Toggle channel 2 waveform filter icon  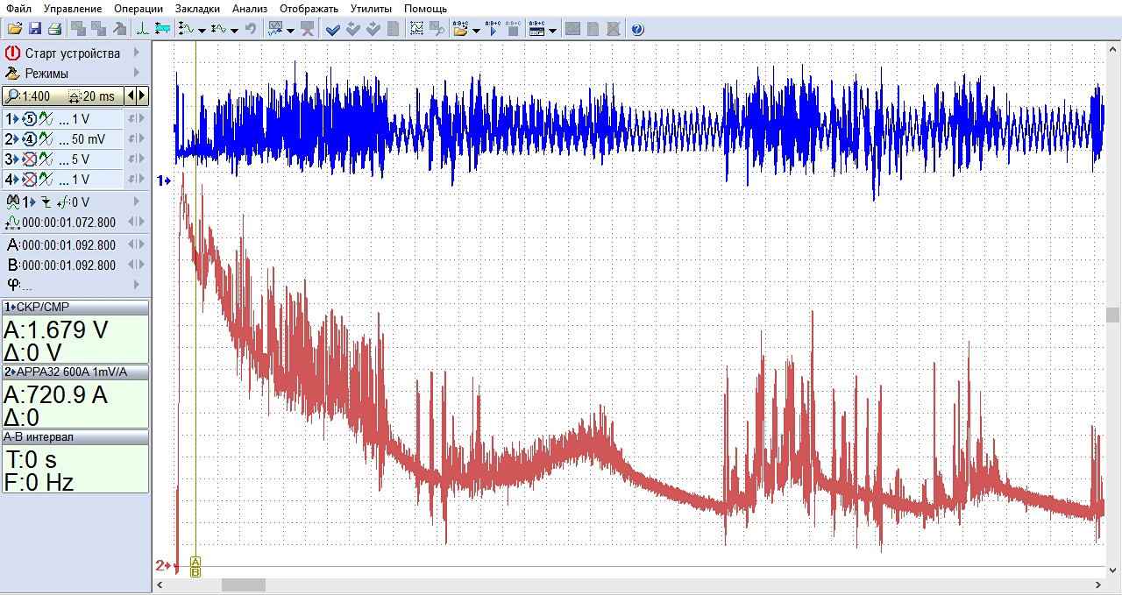[46, 138]
